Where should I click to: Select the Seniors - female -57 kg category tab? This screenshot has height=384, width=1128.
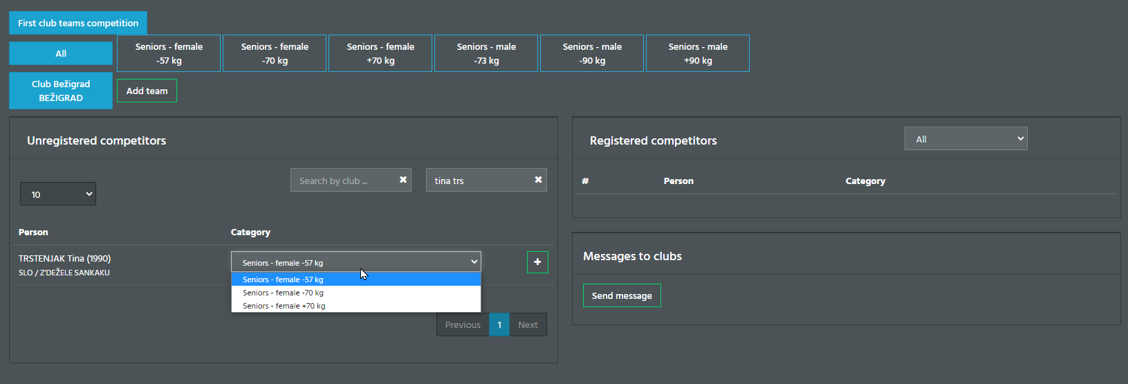pyautogui.click(x=169, y=53)
